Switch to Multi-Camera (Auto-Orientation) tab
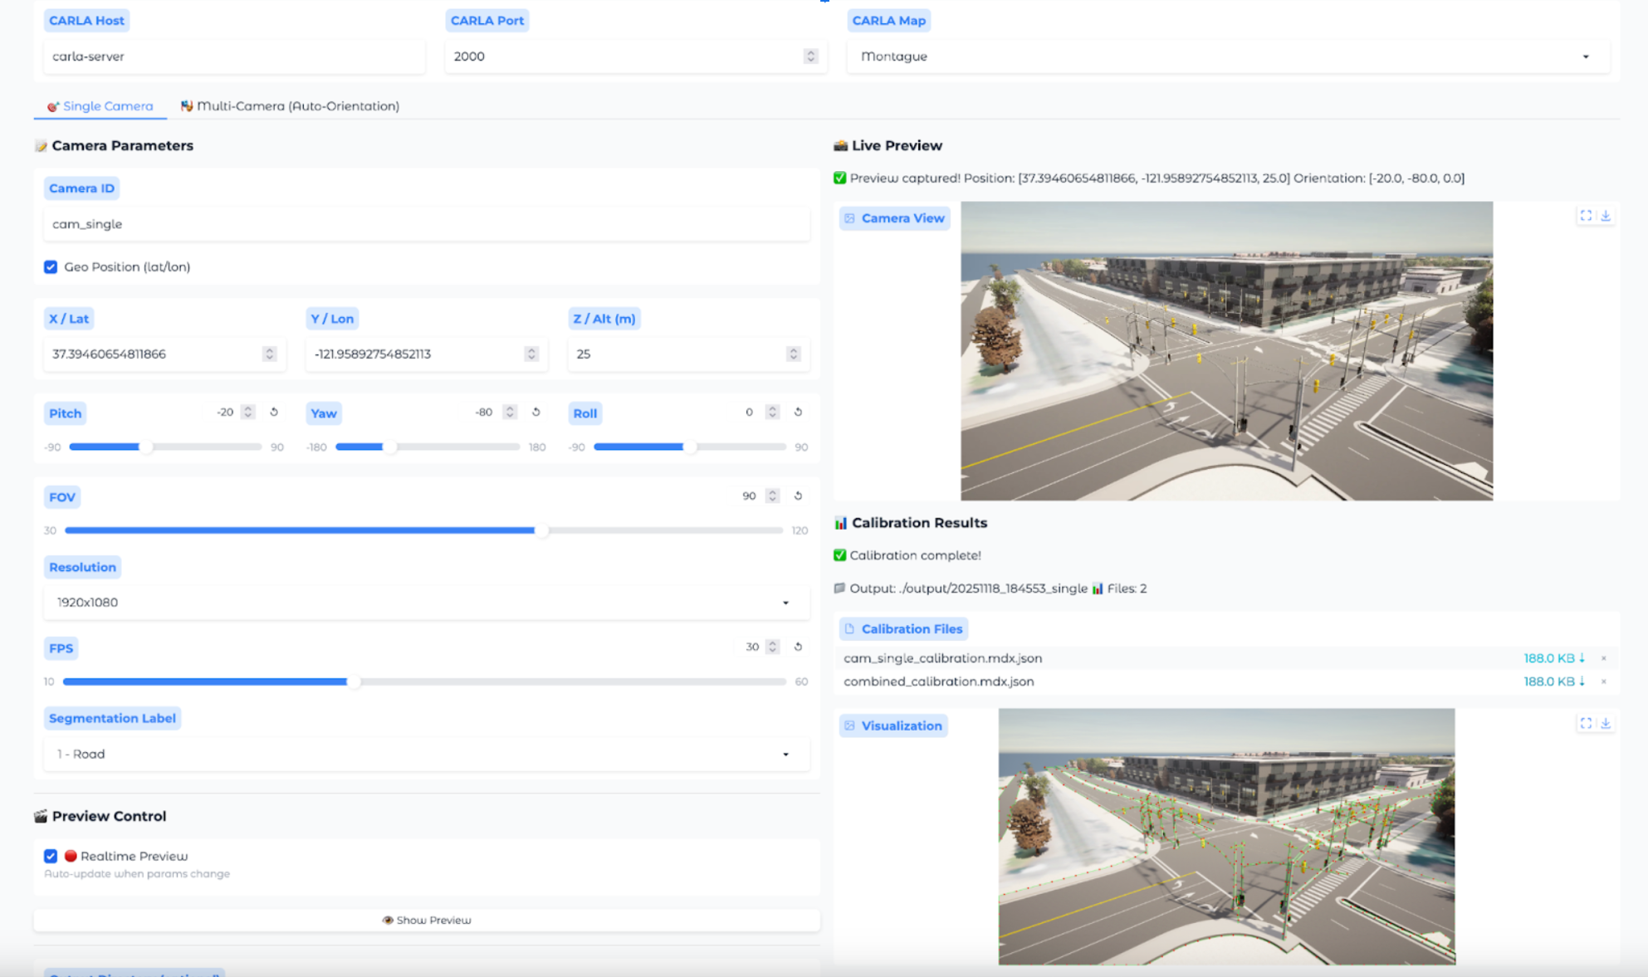The height and width of the screenshot is (977, 1648). click(x=291, y=106)
